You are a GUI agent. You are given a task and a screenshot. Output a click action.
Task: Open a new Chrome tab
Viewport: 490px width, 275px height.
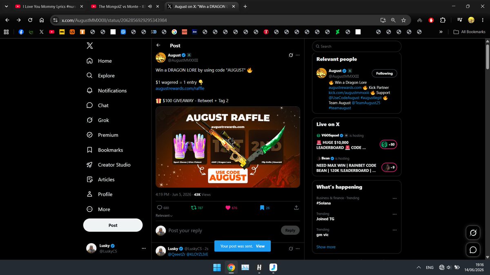(245, 7)
